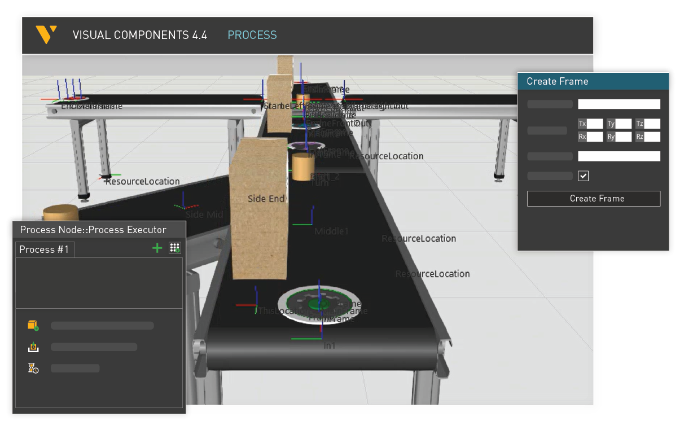
Task: Click the Visual Components logo icon
Action: [46, 34]
